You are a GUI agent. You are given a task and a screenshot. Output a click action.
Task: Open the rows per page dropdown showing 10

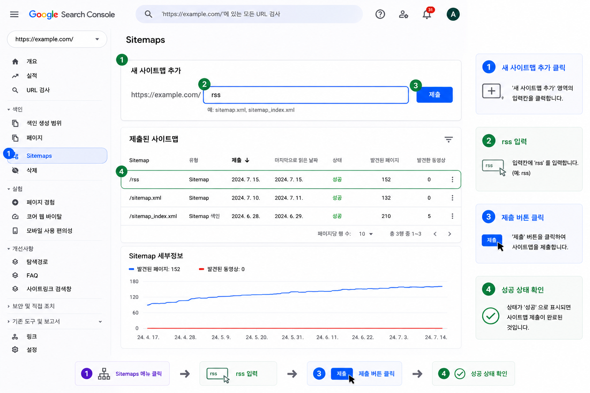coord(366,234)
